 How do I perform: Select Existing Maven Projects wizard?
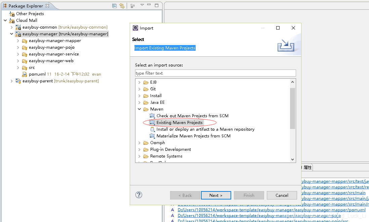(x=179, y=123)
